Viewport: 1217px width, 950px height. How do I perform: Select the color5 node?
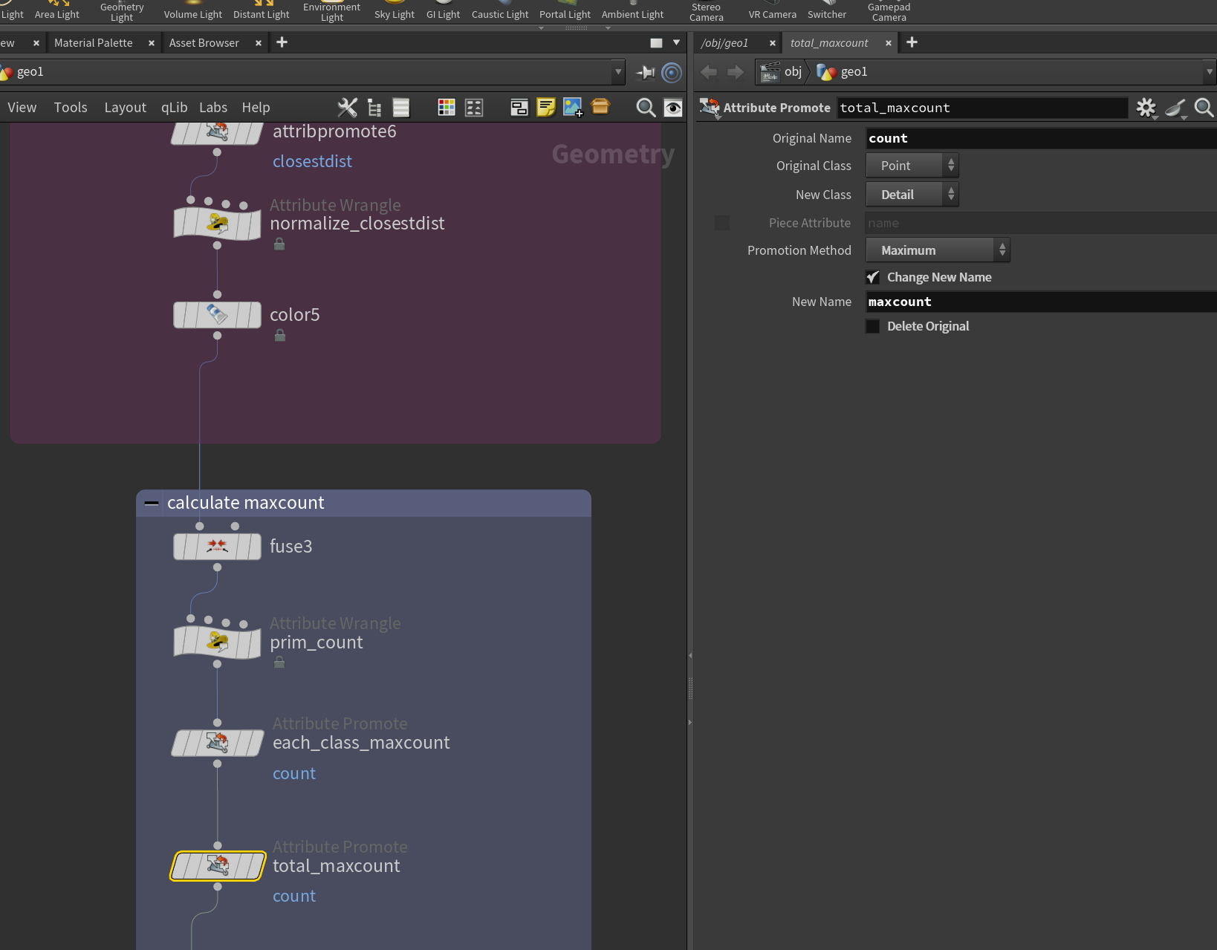pos(217,315)
